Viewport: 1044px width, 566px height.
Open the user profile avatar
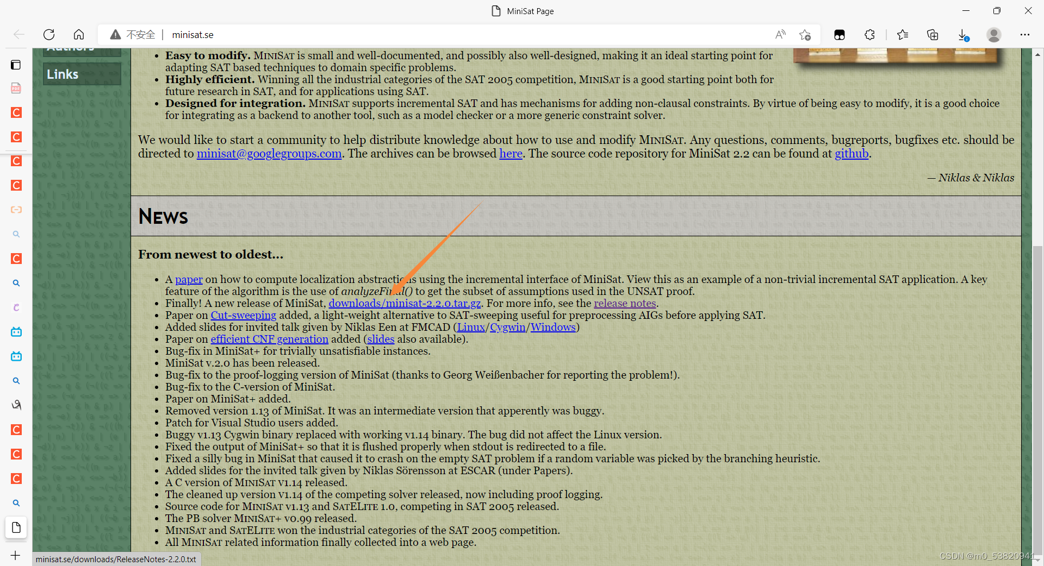(x=994, y=35)
